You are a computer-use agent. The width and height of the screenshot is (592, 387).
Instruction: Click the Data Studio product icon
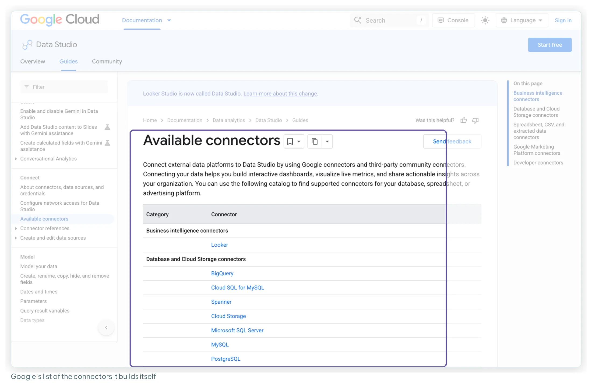[27, 45]
